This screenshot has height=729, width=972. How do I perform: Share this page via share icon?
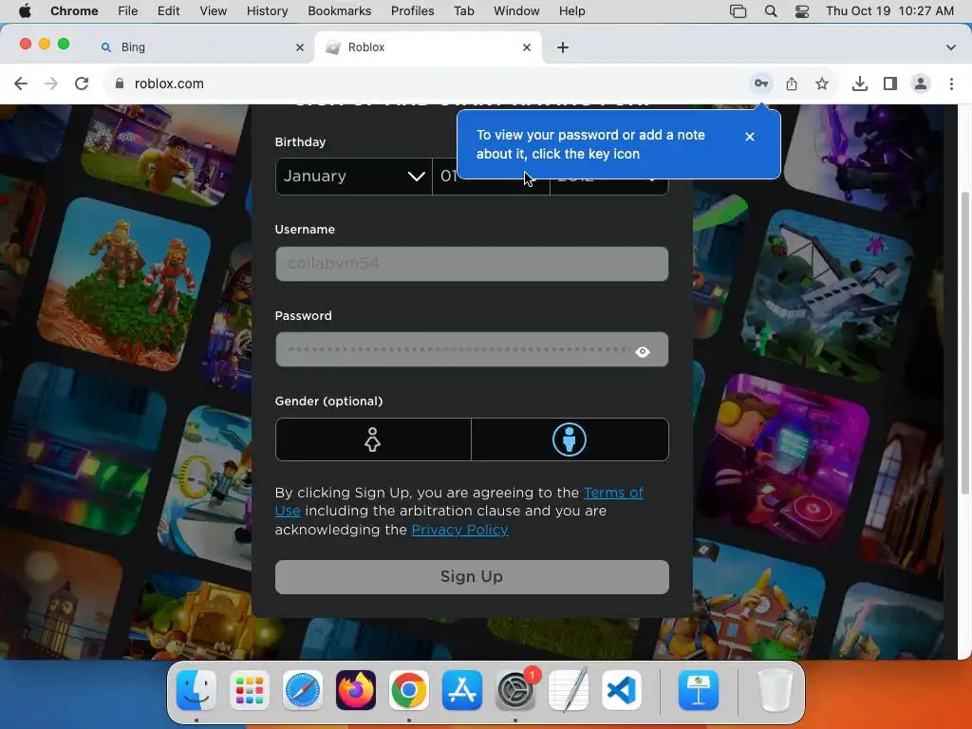(792, 84)
